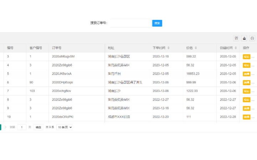257x160 pixels.
Task: Open the column filter icon in table toolbar
Action: click(236, 38)
